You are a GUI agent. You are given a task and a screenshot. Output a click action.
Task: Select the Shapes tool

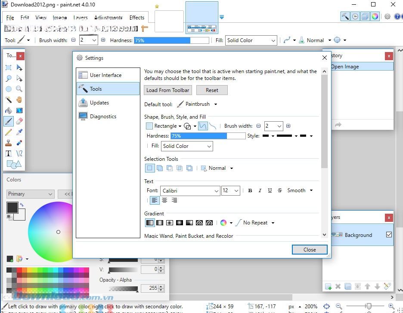click(x=14, y=164)
